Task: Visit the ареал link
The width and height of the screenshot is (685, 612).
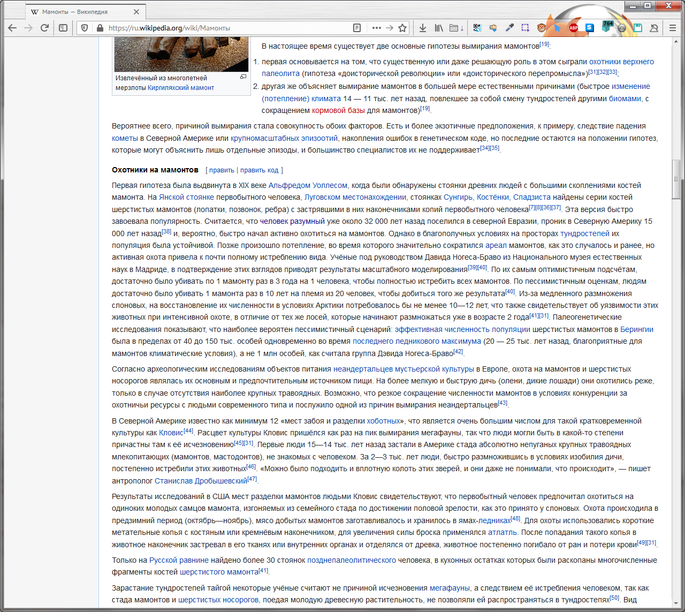Action: click(496, 245)
